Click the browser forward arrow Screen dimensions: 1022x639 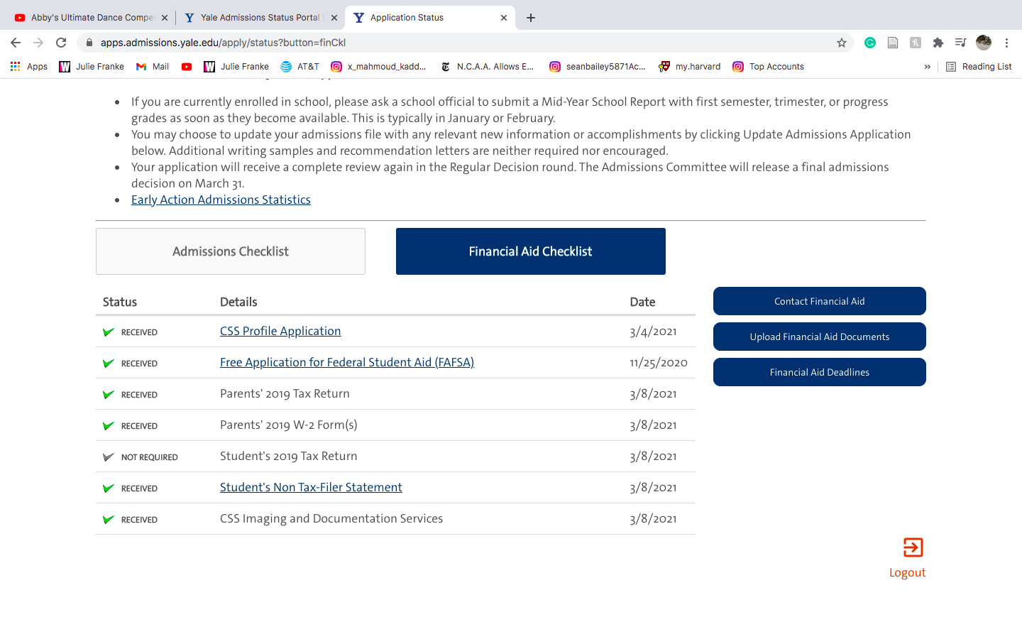(38, 43)
